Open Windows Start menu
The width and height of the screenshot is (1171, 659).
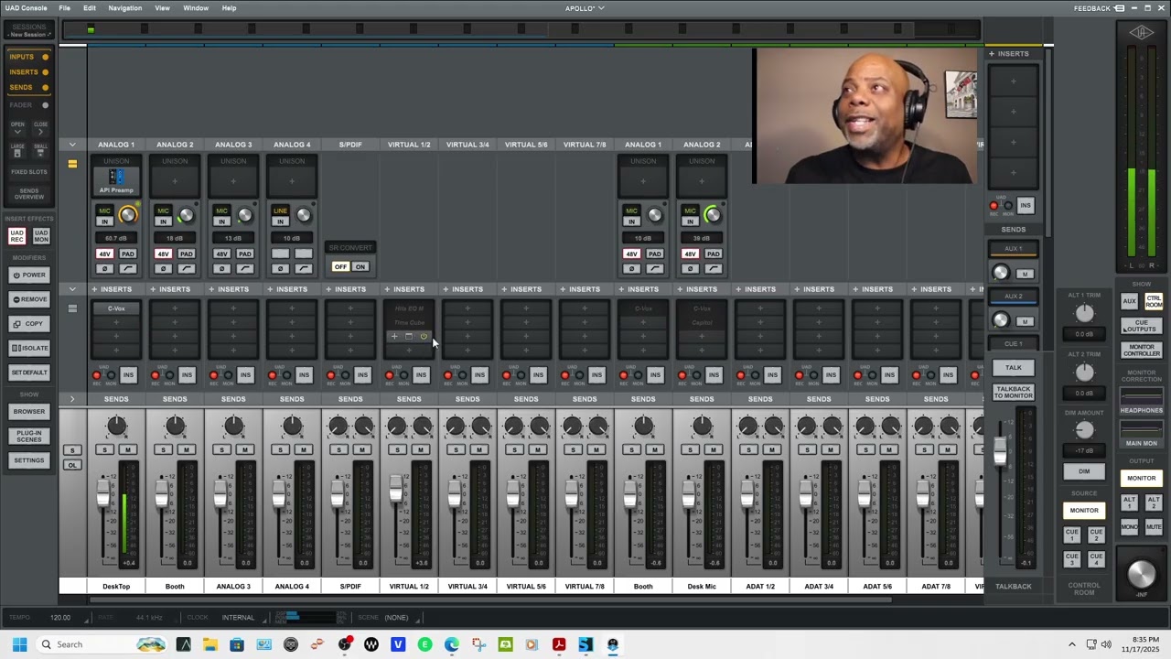[x=19, y=644]
